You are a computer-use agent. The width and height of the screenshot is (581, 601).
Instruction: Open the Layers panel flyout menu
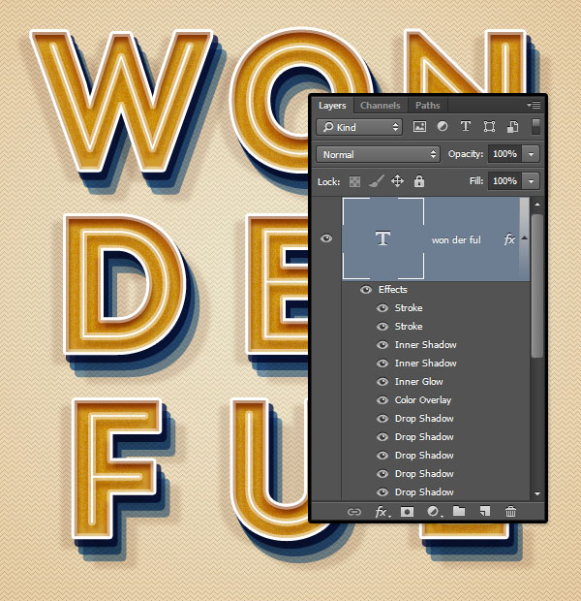pos(533,105)
